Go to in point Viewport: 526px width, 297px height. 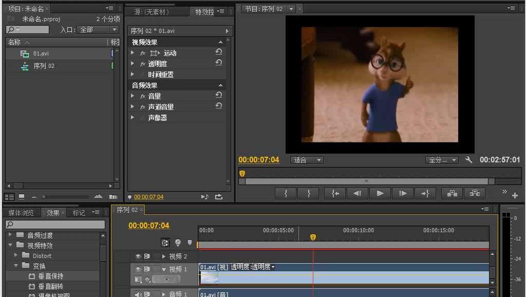pos(335,193)
